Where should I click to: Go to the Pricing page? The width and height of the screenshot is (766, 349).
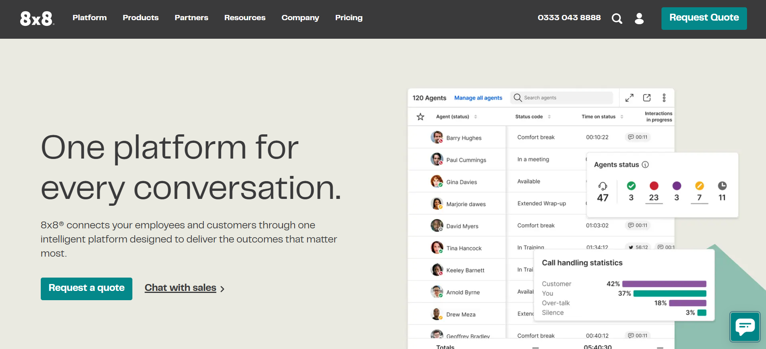[x=349, y=18]
